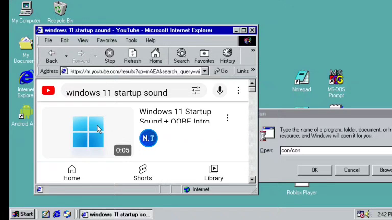The image size is (392, 220).
Task: Open the Tools menu
Action: click(x=131, y=40)
